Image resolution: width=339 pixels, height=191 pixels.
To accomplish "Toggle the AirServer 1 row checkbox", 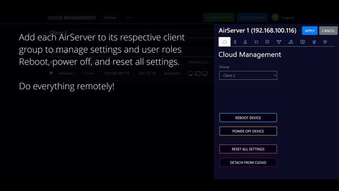I will (51, 73).
